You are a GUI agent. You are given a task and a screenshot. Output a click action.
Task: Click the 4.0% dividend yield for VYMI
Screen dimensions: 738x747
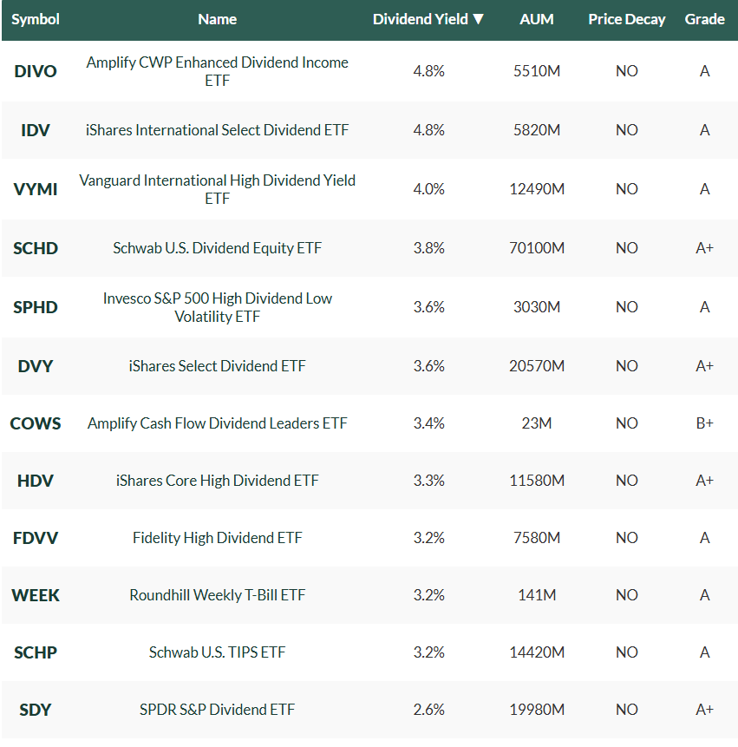point(428,189)
